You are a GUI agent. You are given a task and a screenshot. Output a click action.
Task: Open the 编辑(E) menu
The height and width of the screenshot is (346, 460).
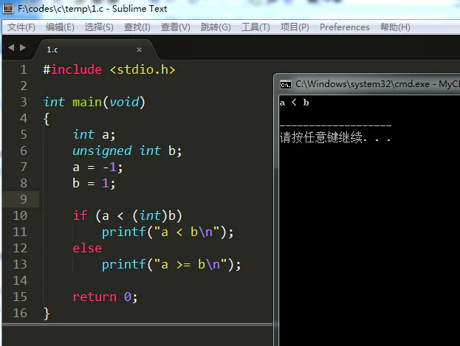click(x=60, y=27)
